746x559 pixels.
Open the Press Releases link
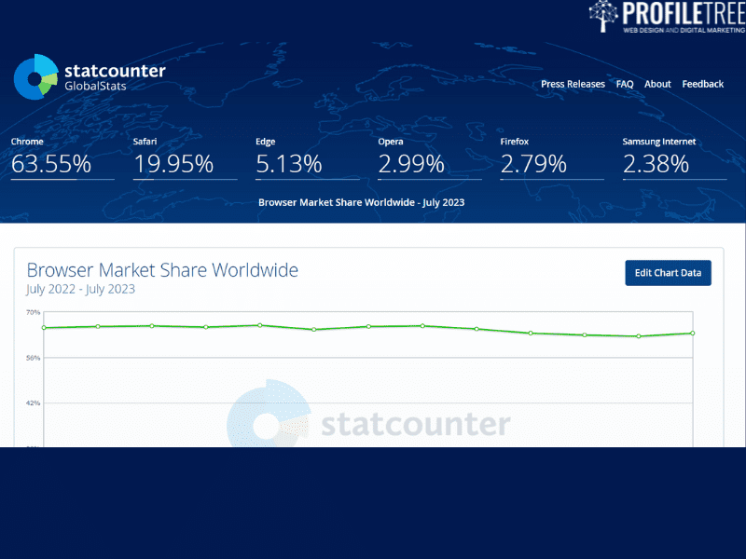coord(573,84)
